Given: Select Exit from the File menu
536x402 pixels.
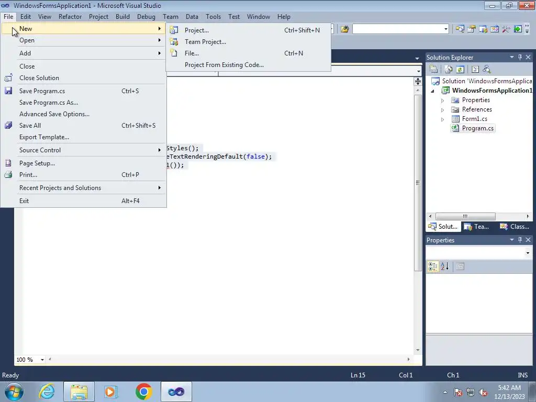Looking at the screenshot, I should click(83, 200).
